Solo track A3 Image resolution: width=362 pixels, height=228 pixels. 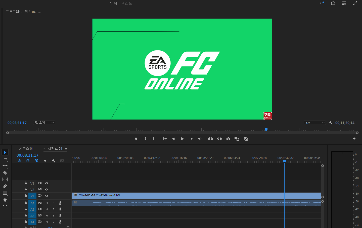coord(53,215)
